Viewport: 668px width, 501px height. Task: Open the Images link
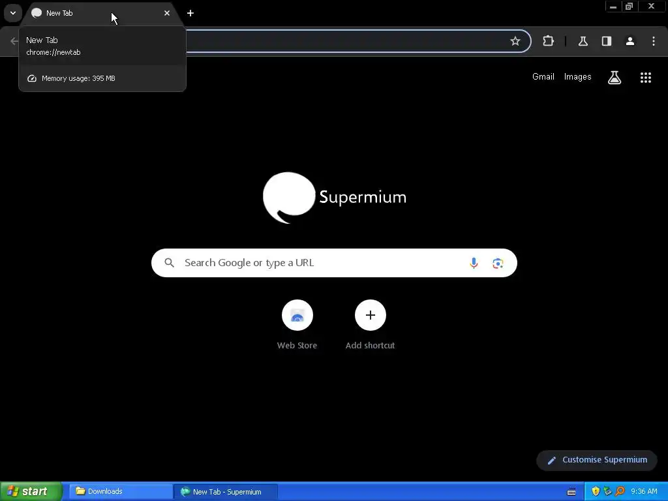pos(578,77)
